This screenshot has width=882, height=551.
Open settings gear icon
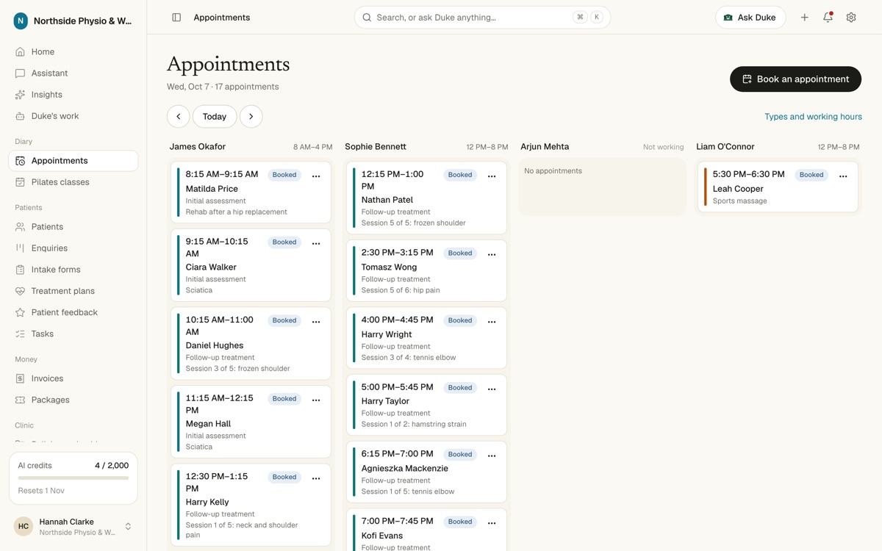tap(851, 18)
